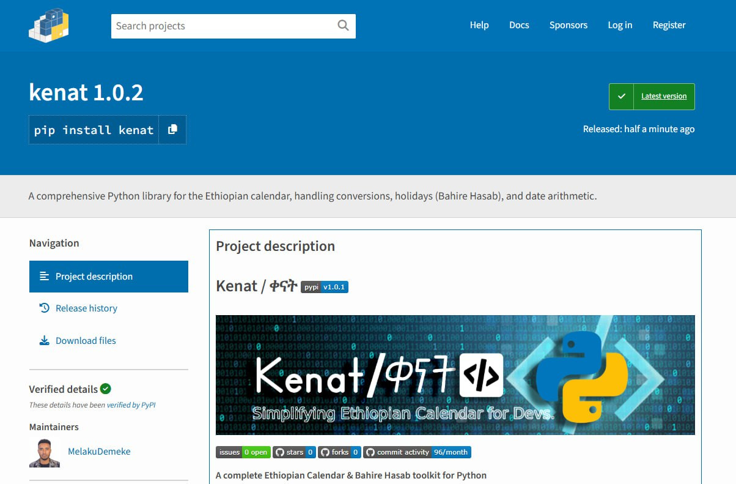
Task: Click Released: half a minute ago
Action: [639, 129]
